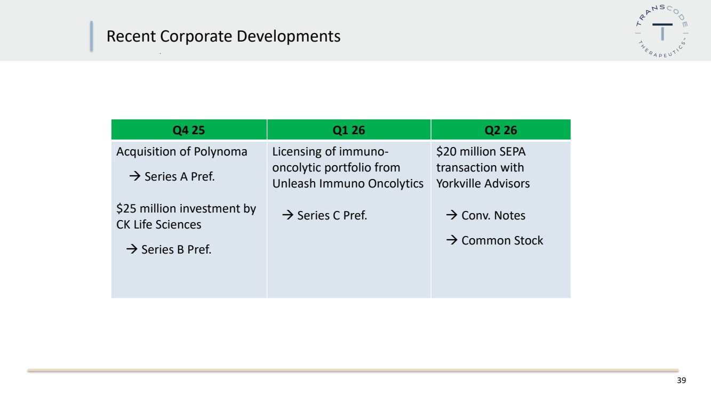Click the Yorkville Advisors text
Screen dimensions: 711x399
pos(483,184)
